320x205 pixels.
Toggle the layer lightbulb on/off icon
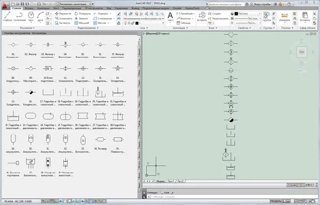pos(126,23)
